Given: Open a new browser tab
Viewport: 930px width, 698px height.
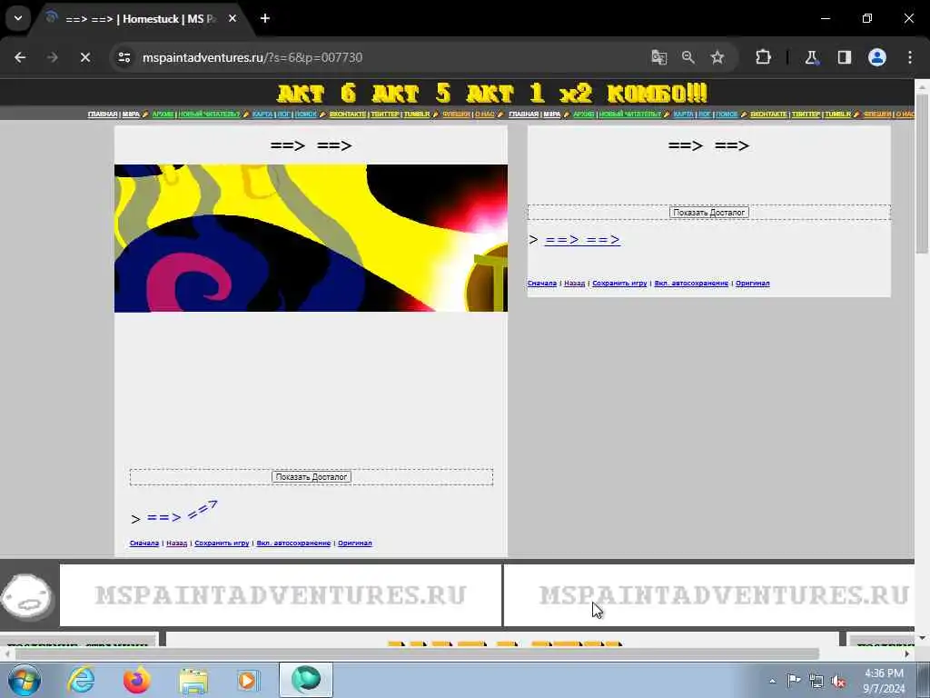Looking at the screenshot, I should coord(265,18).
